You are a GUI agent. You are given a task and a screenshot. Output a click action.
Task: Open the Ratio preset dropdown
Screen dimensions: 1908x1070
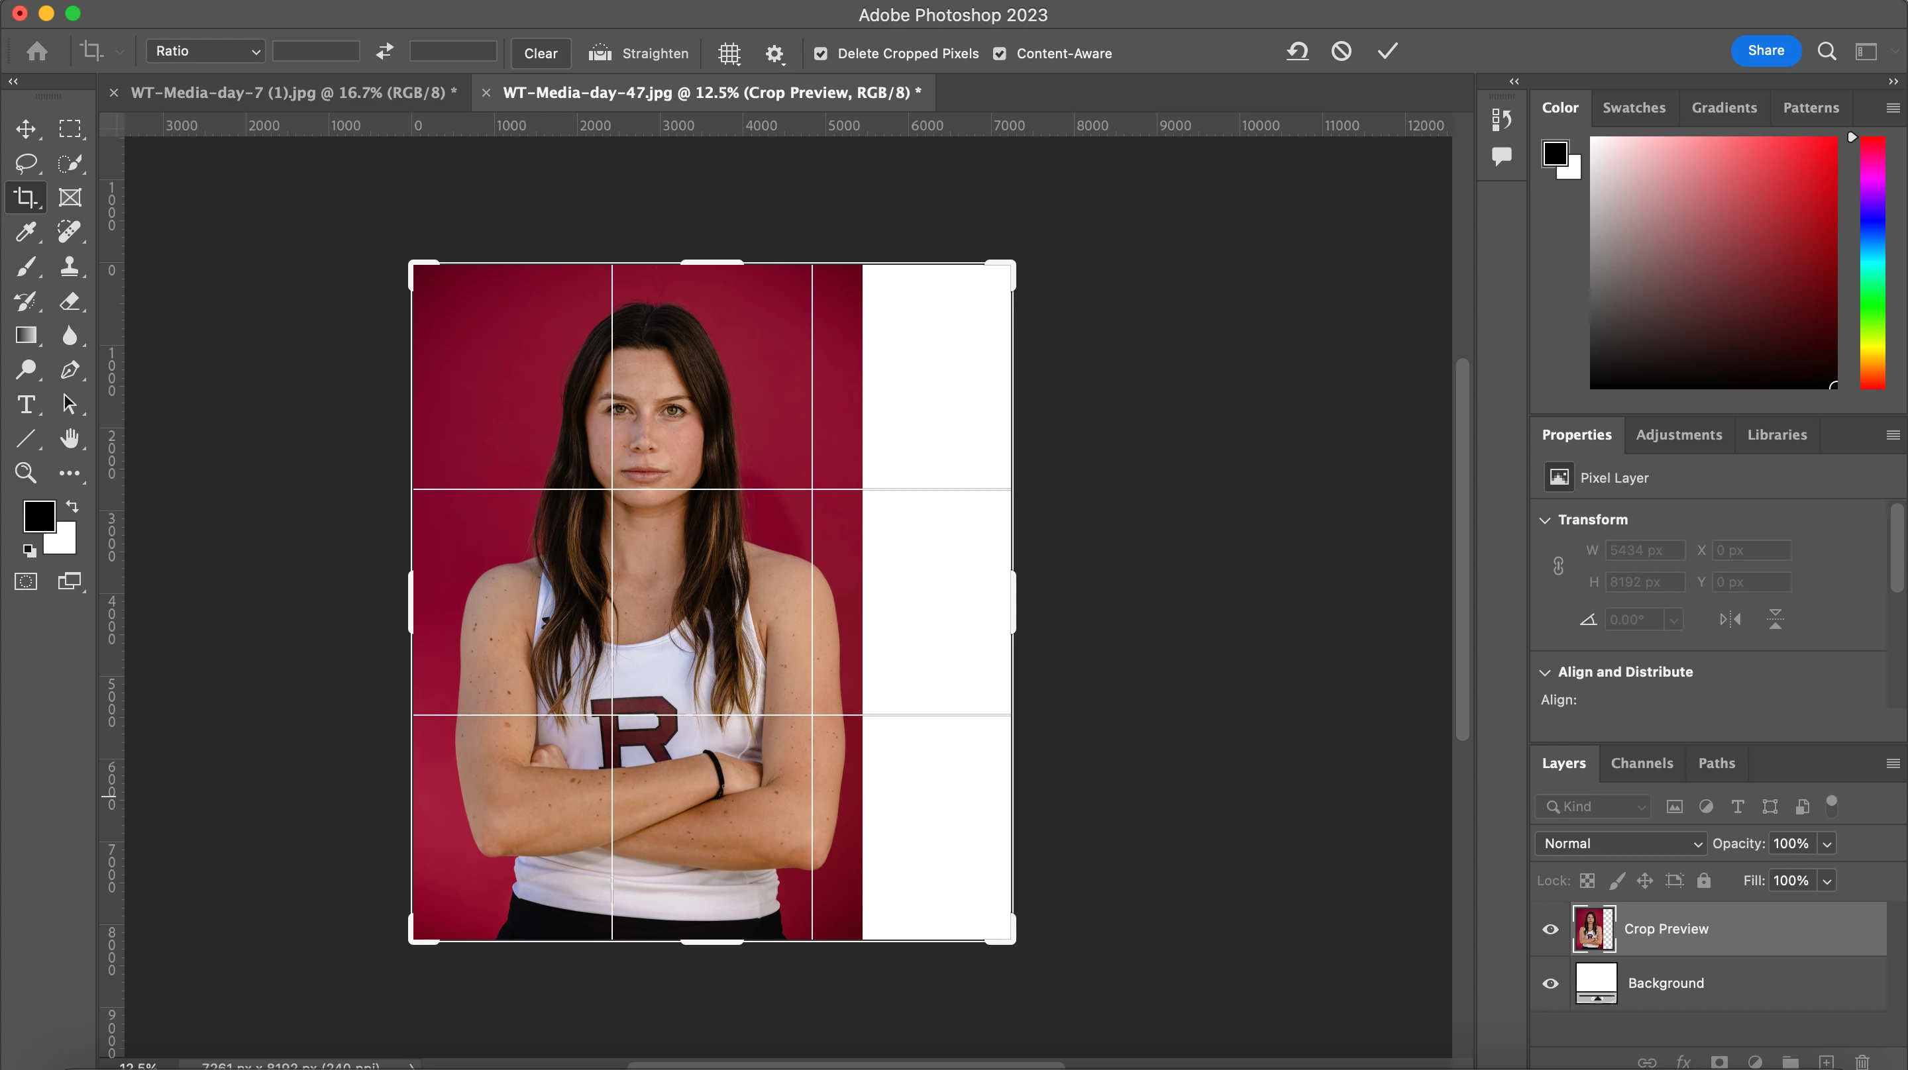point(206,51)
